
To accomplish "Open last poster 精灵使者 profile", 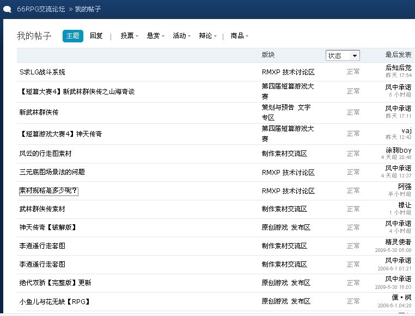I will [398, 242].
